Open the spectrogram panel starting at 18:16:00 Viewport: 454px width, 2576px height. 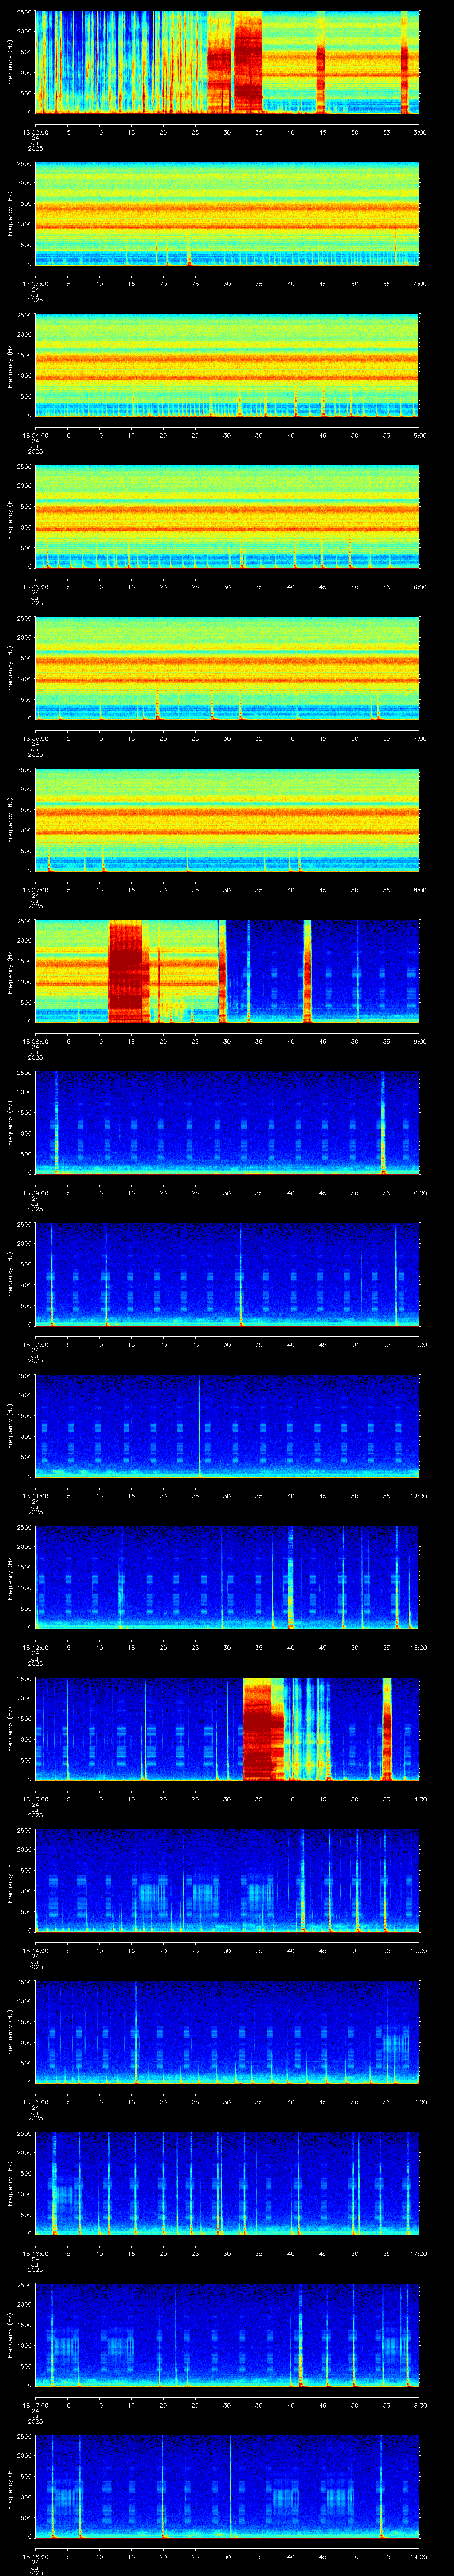pos(227,2183)
